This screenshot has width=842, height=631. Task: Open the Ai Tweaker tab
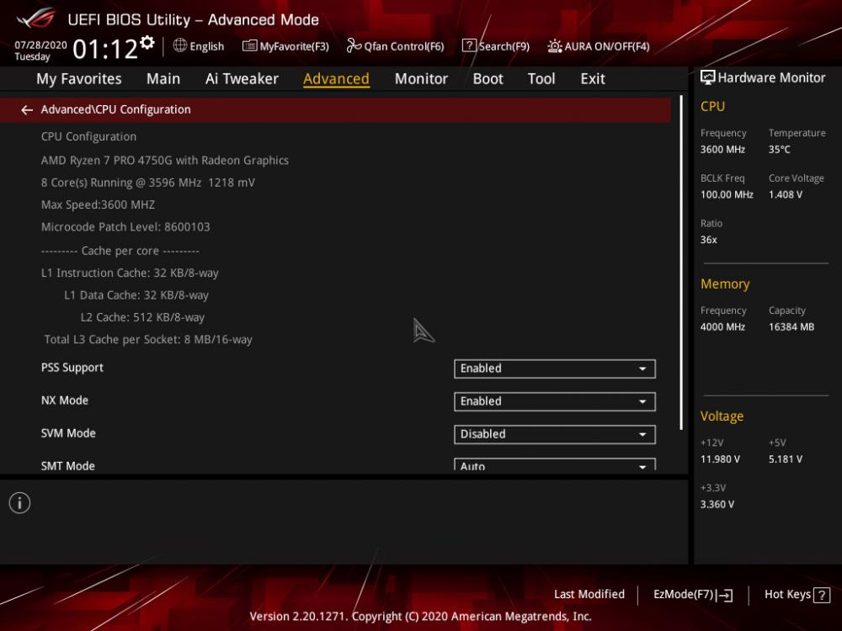(x=242, y=79)
